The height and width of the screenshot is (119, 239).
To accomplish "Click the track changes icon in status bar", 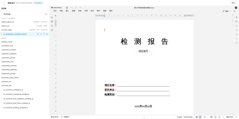I will pos(205,117).
